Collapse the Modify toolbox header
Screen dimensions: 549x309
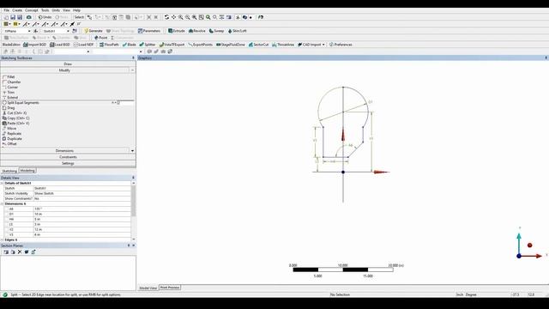point(65,70)
